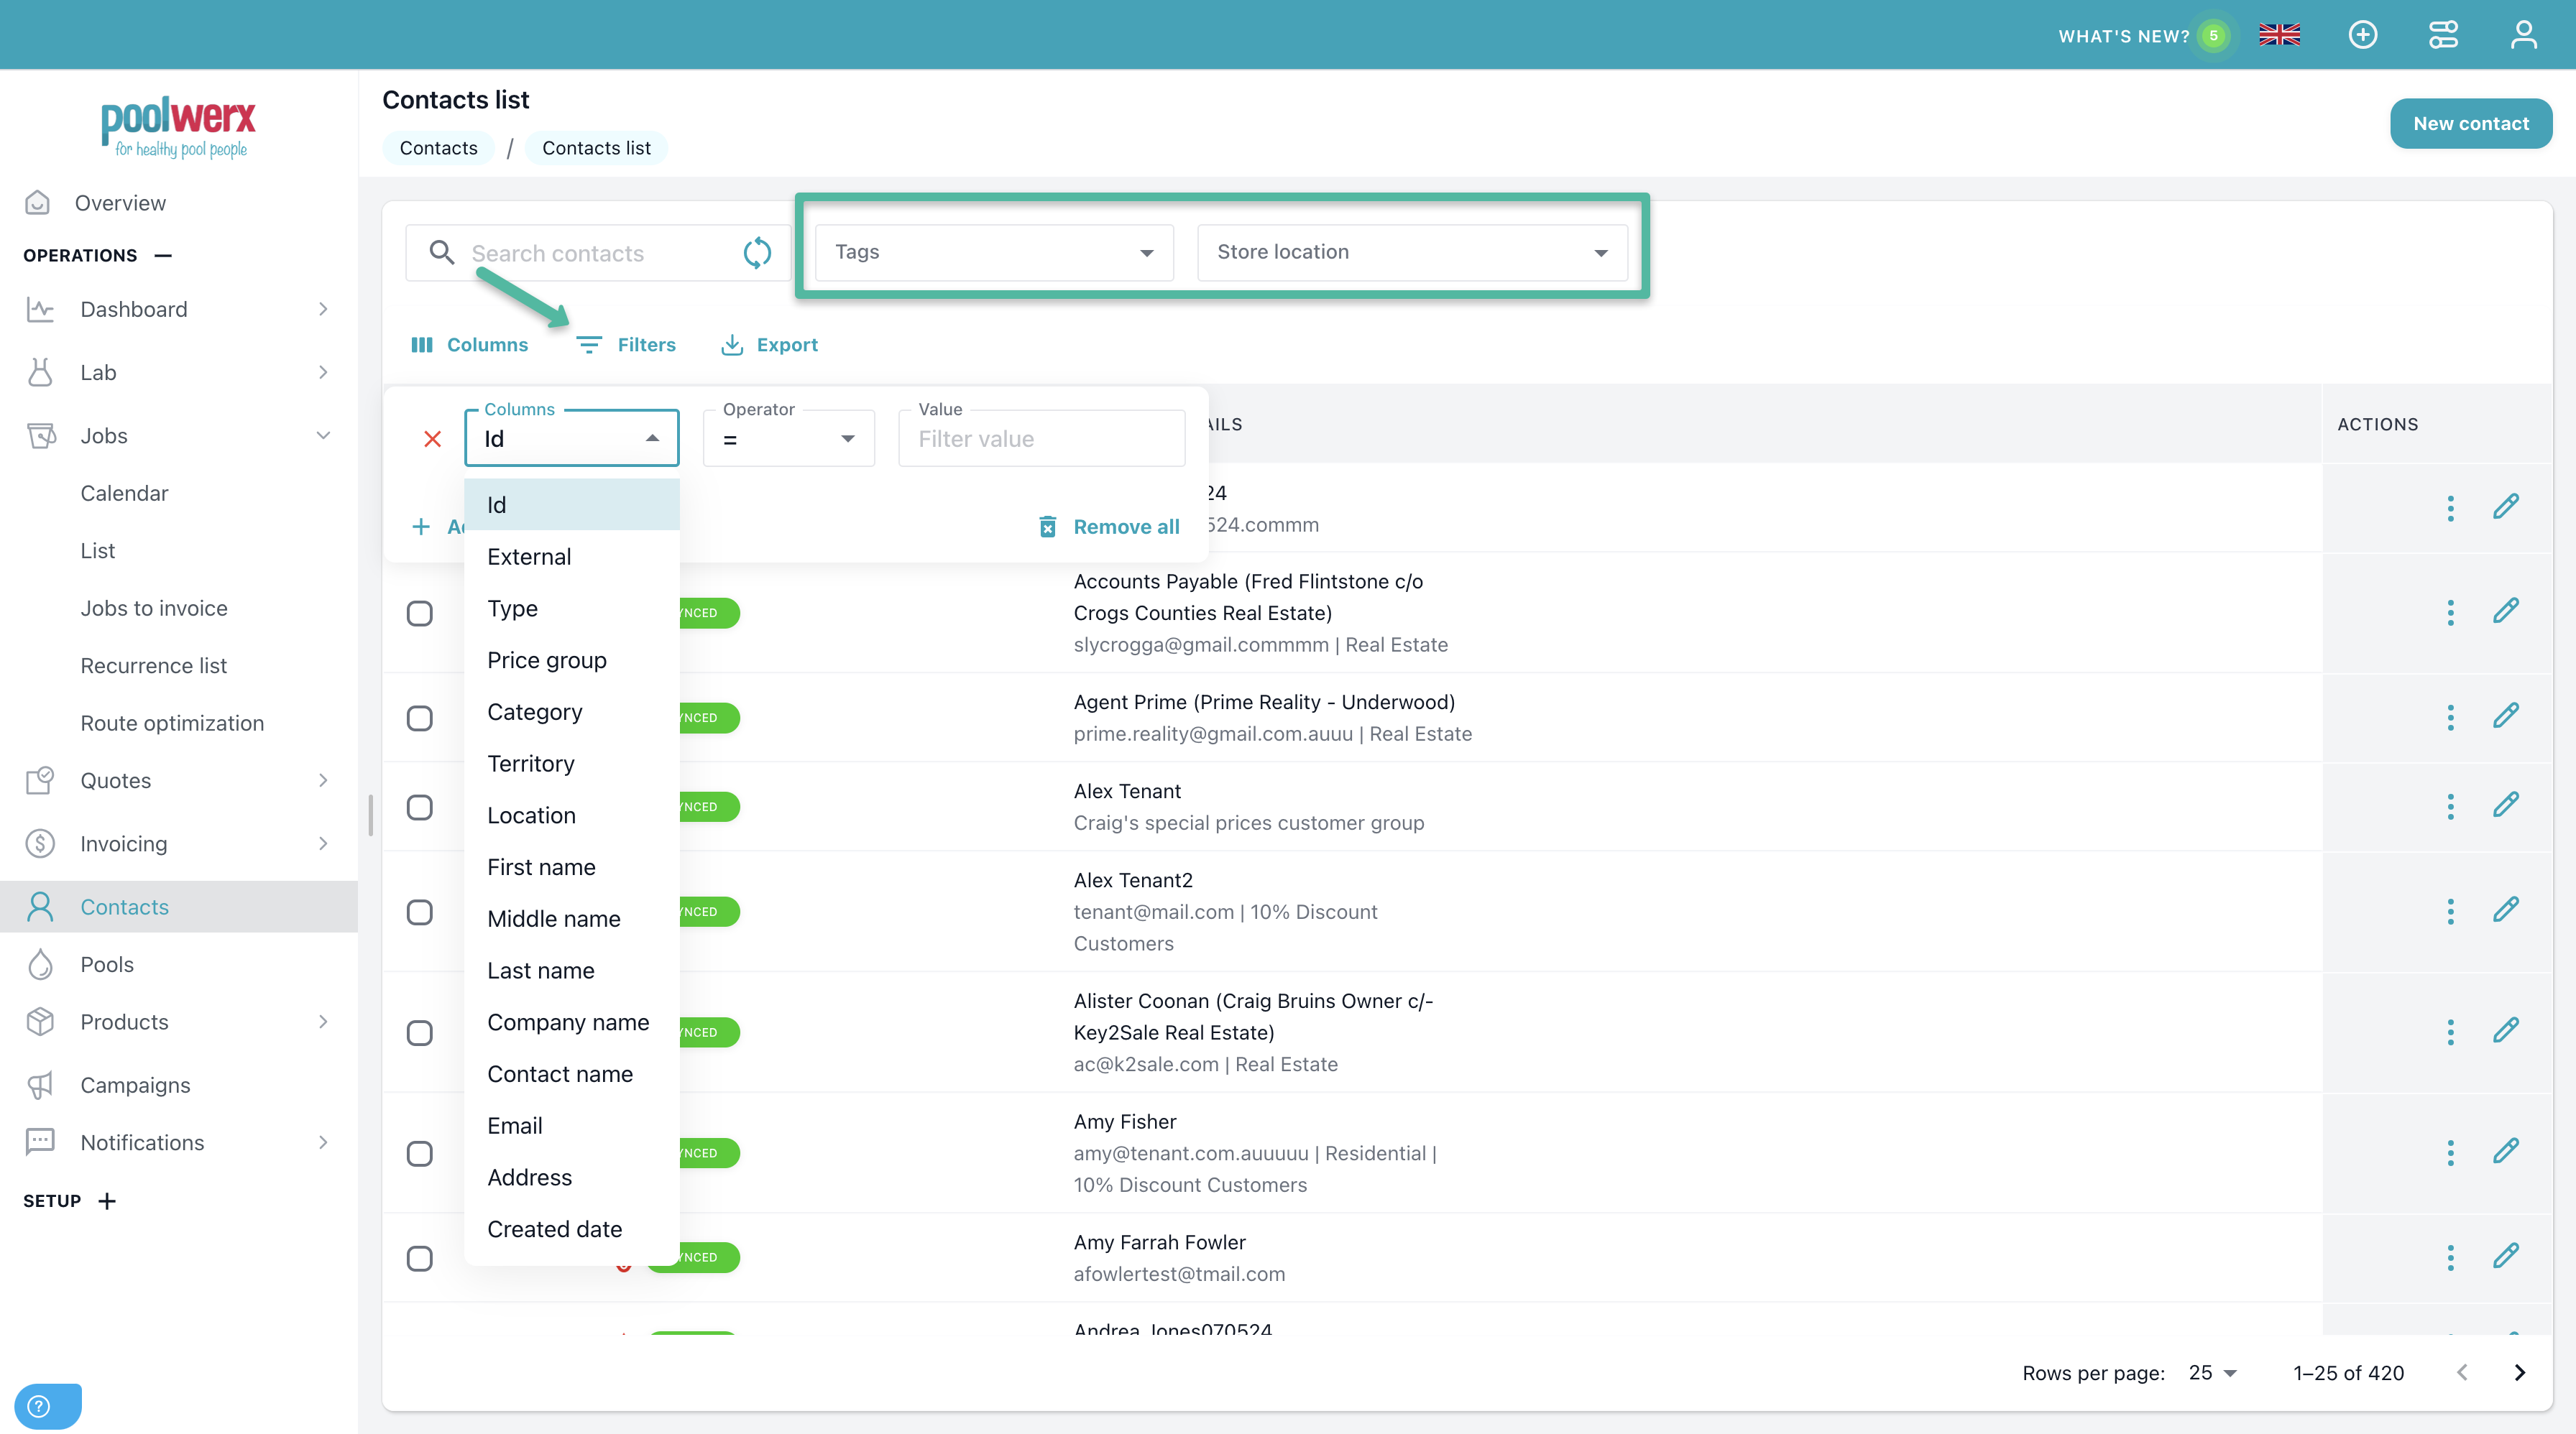2576x1434 pixels.
Task: Open the help question mark button
Action: click(40, 1405)
